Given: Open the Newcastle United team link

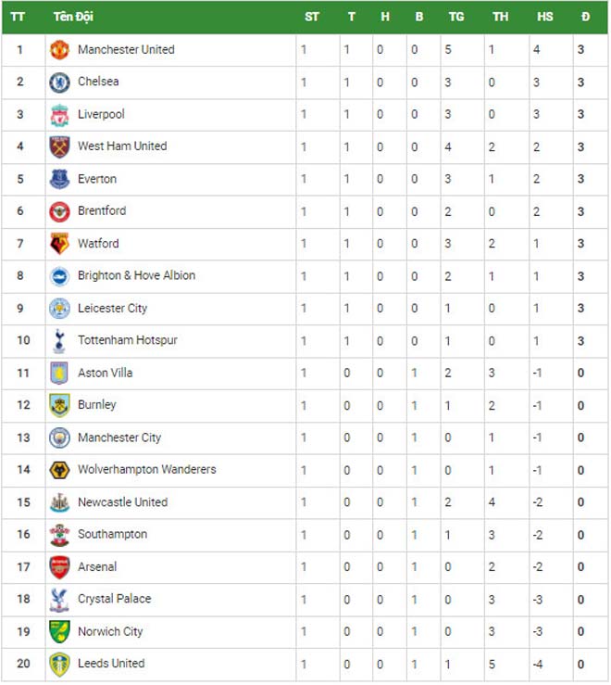Looking at the screenshot, I should (122, 502).
